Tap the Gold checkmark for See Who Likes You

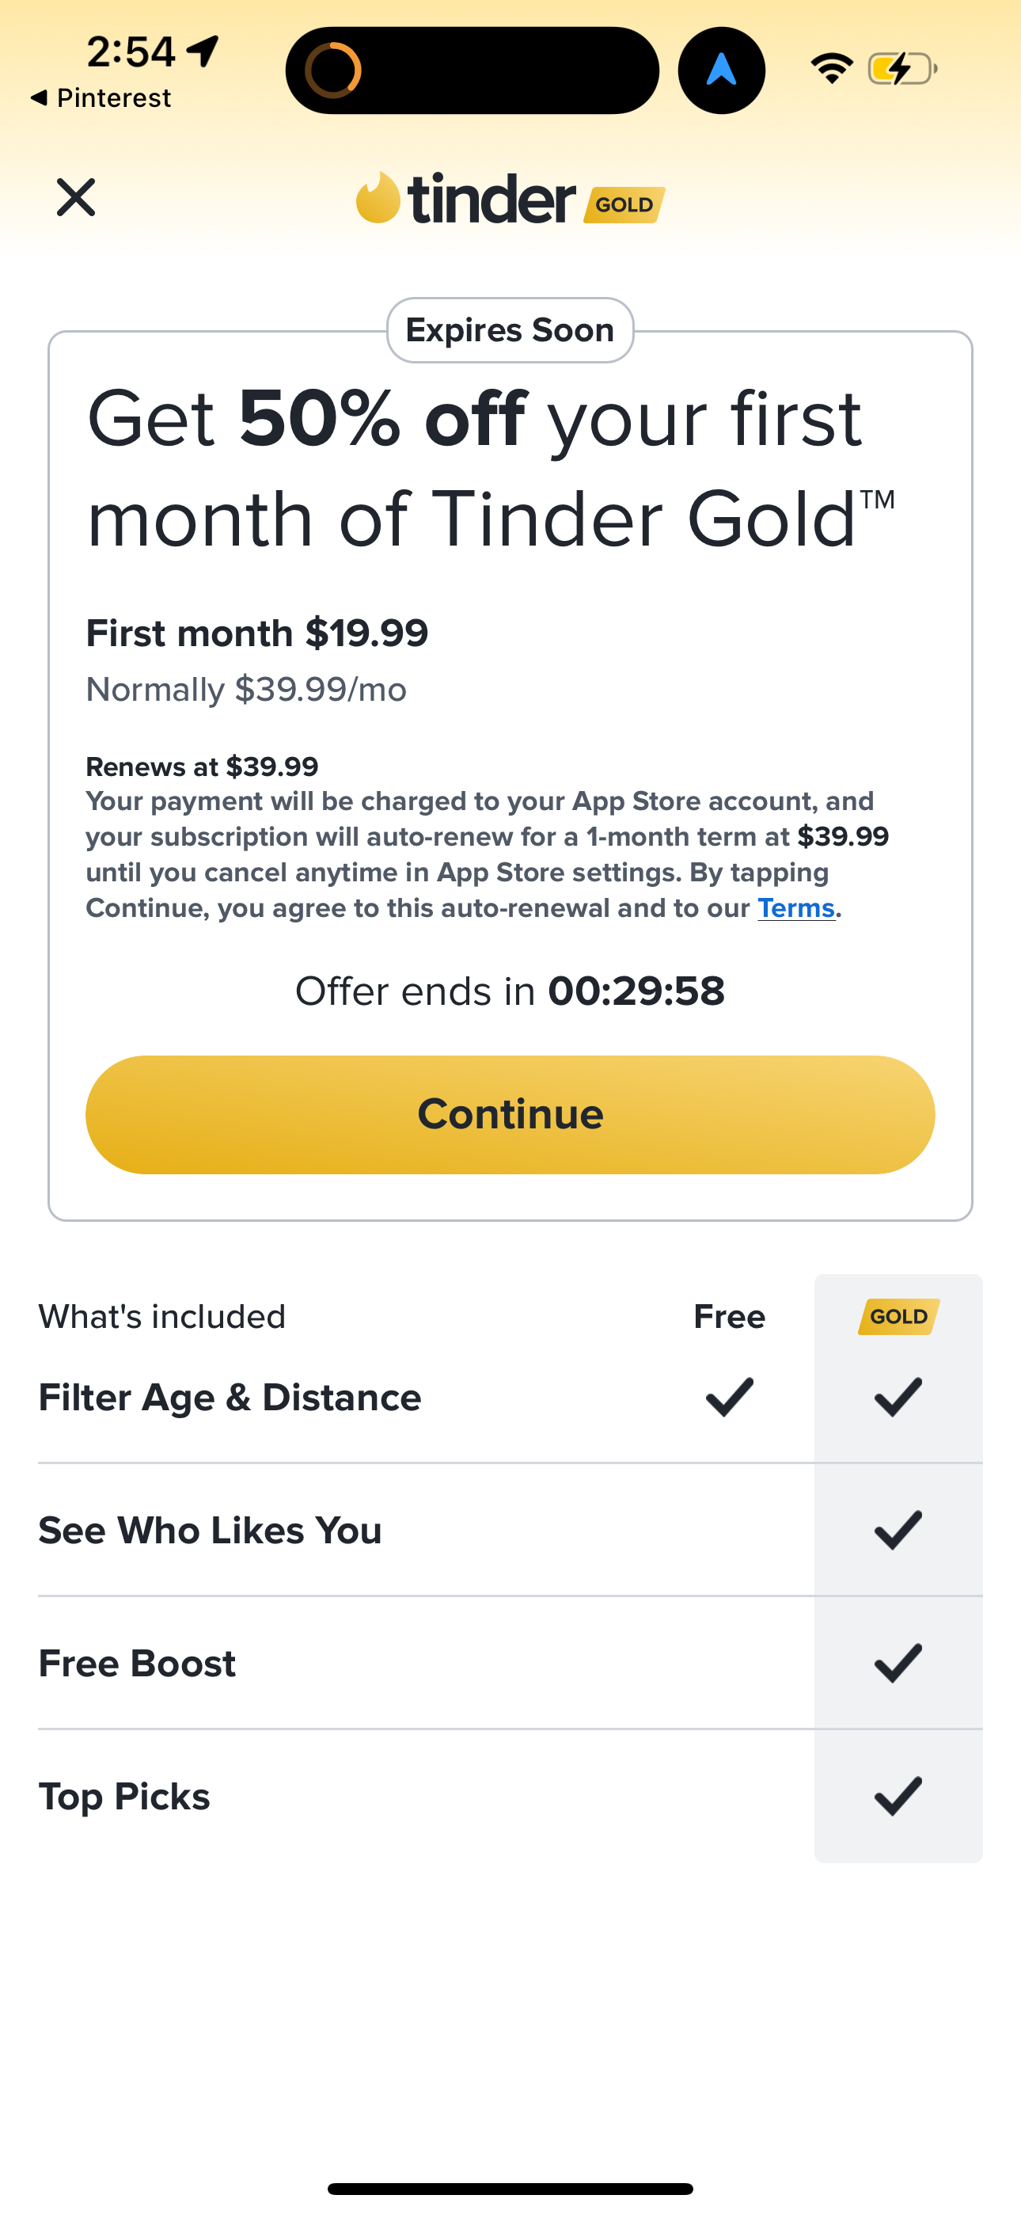898,1530
